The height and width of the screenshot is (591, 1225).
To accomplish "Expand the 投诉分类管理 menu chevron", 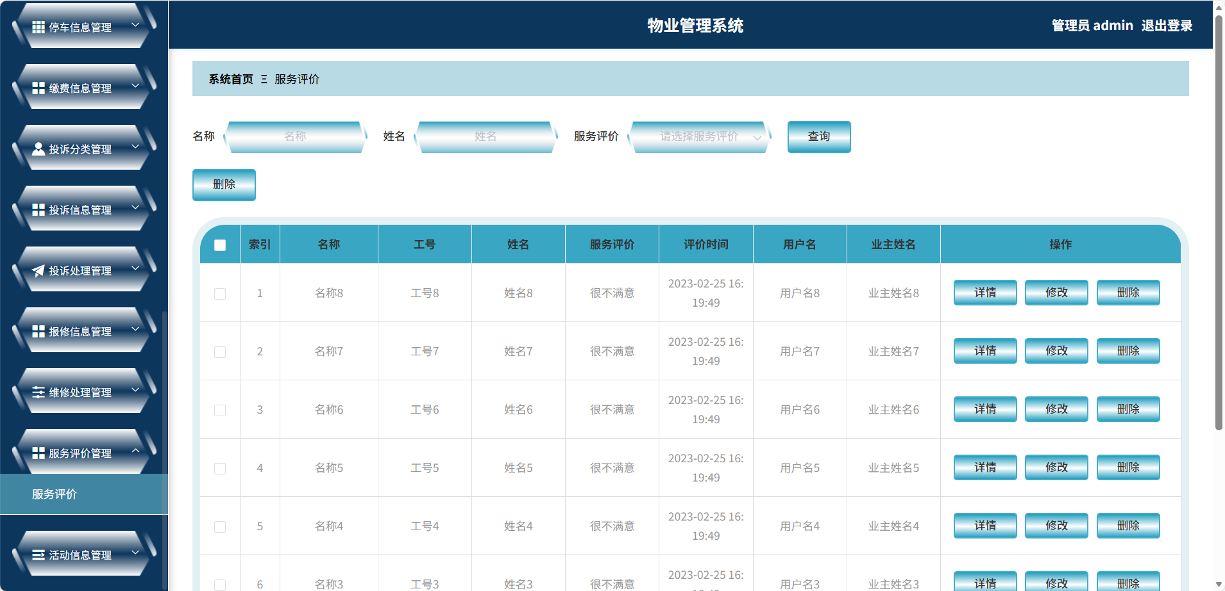I will pos(135,147).
